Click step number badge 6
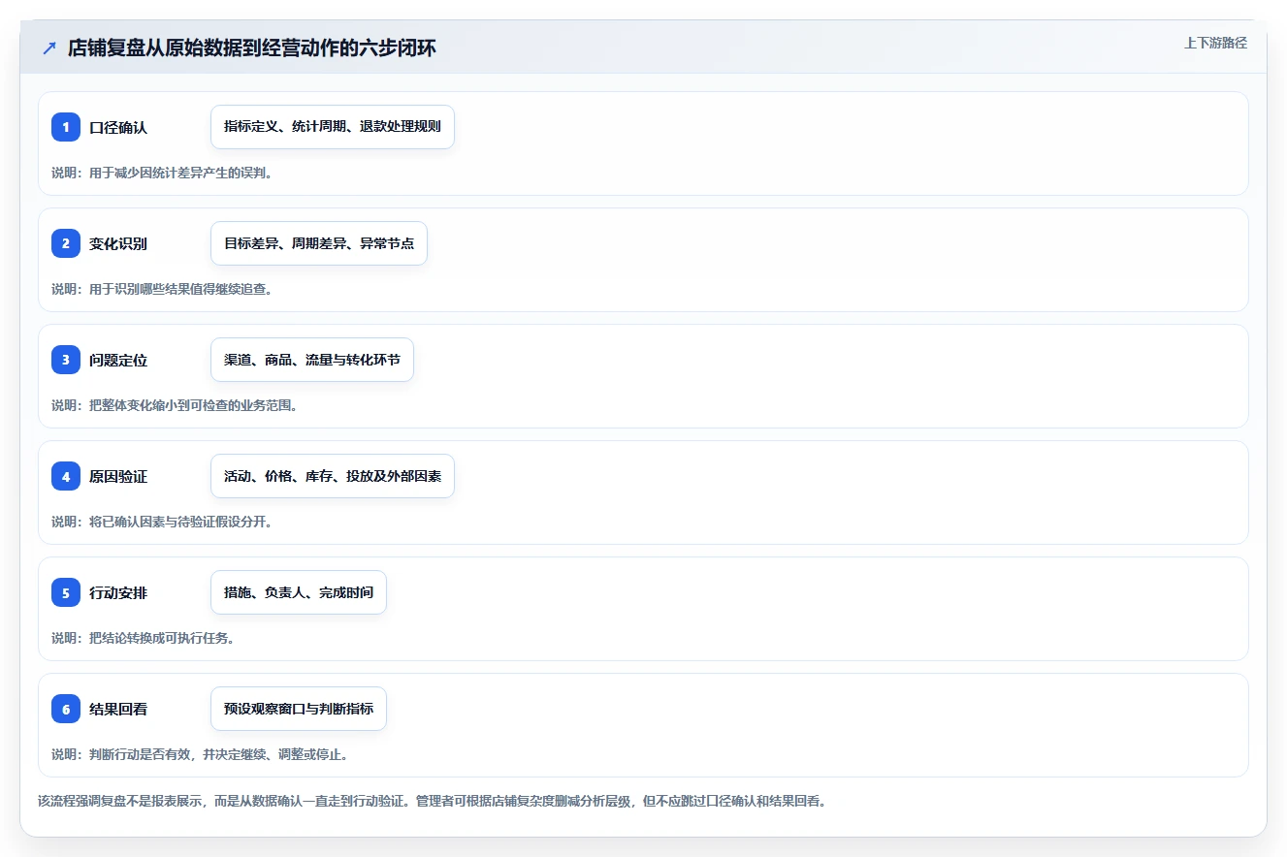The image size is (1287, 857). tap(66, 709)
